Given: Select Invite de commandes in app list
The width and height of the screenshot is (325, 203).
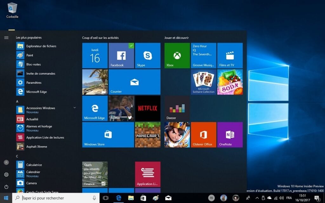Looking at the screenshot, I should [x=40, y=74].
